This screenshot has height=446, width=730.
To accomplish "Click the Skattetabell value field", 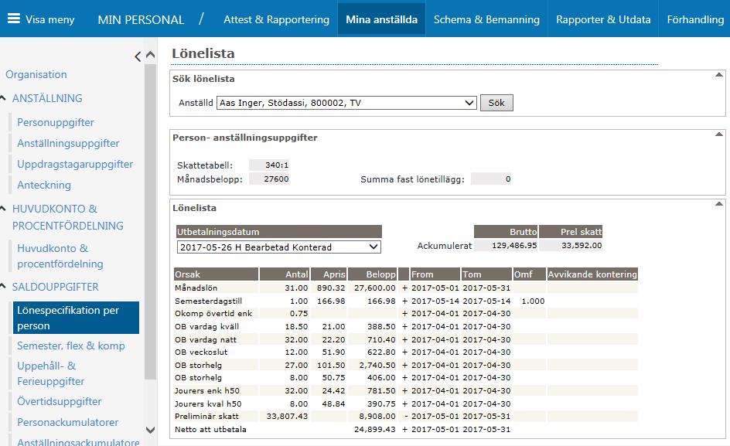I will tap(269, 165).
